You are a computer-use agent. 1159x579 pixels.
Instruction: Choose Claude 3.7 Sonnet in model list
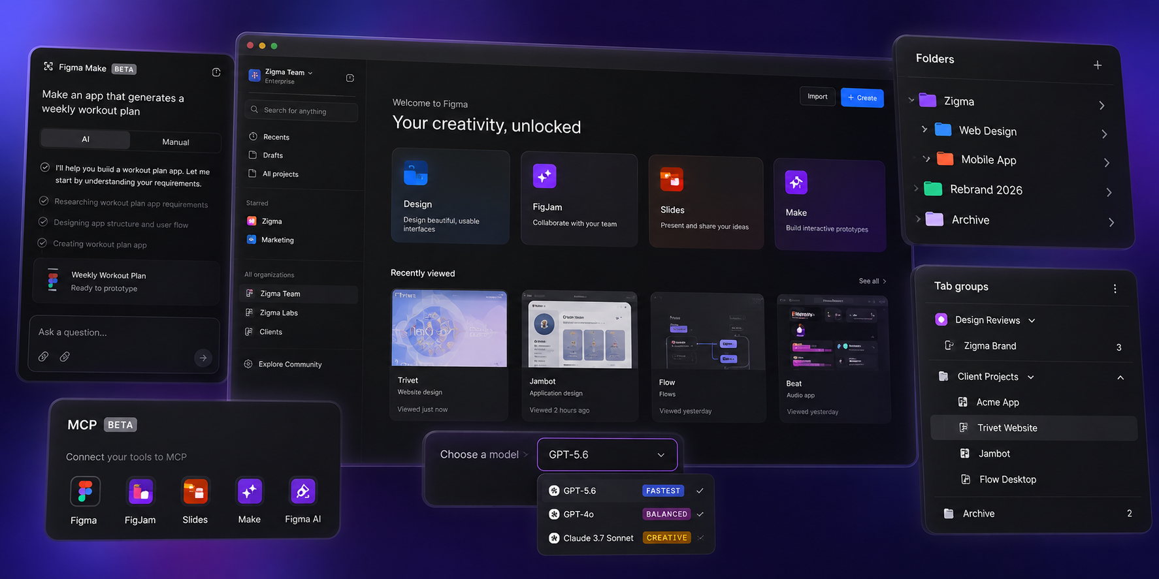626,538
